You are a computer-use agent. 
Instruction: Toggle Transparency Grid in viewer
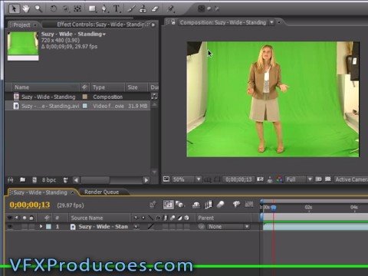coord(328,179)
